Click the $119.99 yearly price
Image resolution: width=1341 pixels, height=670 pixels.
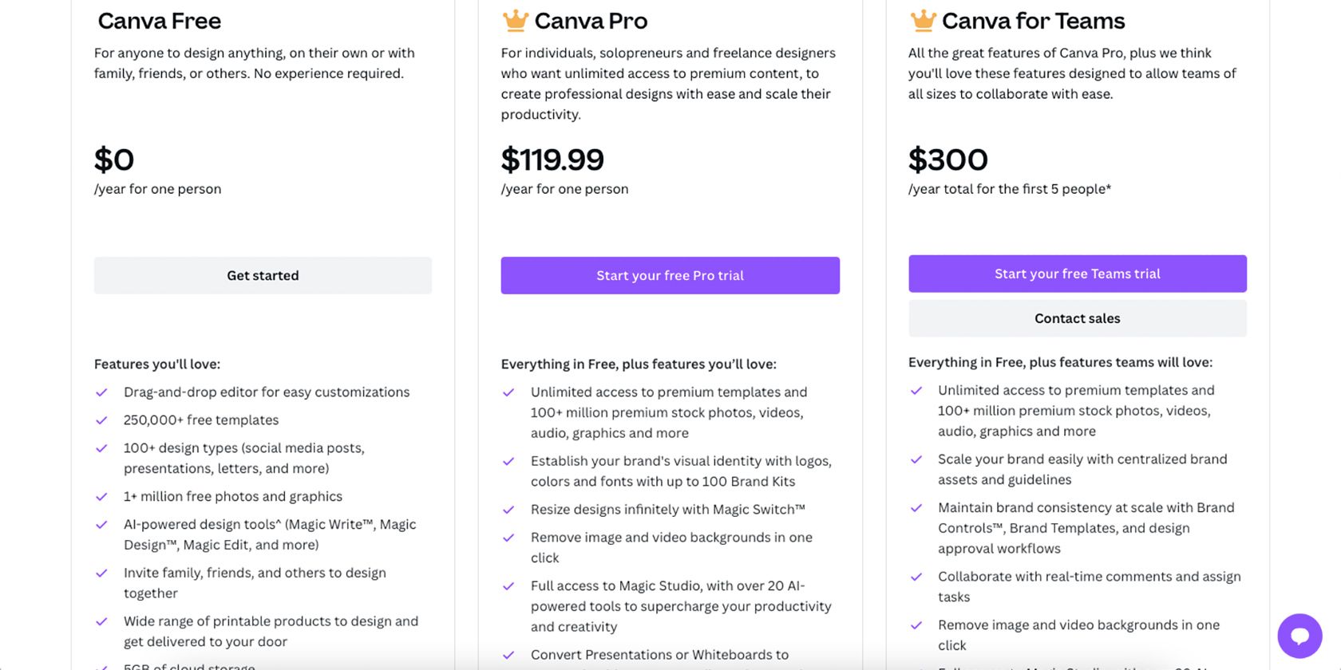tap(552, 160)
